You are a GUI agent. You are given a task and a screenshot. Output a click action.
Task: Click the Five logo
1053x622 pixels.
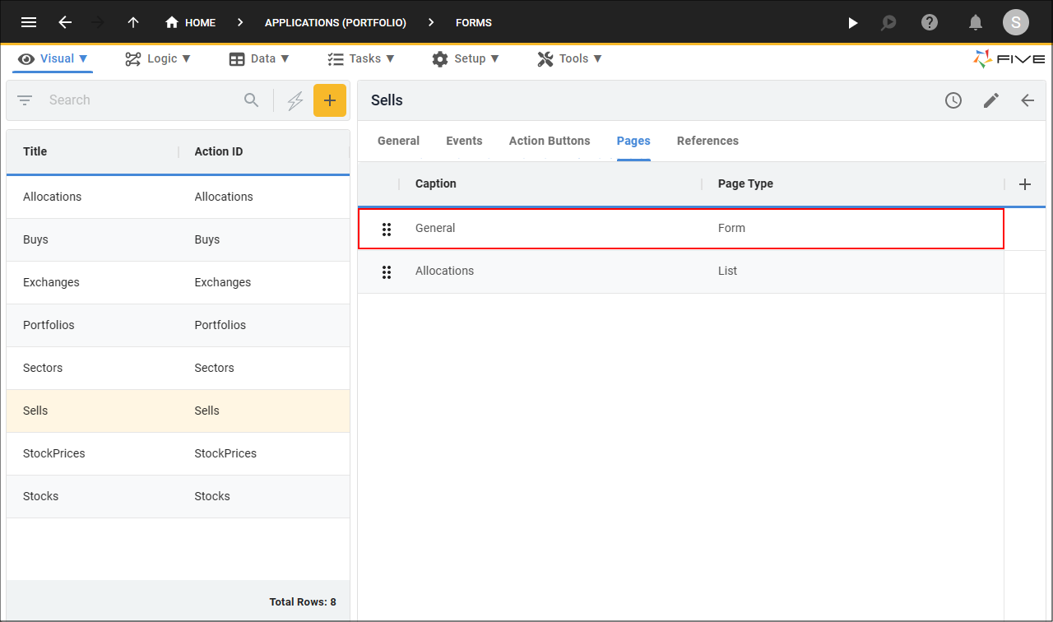click(x=1009, y=58)
